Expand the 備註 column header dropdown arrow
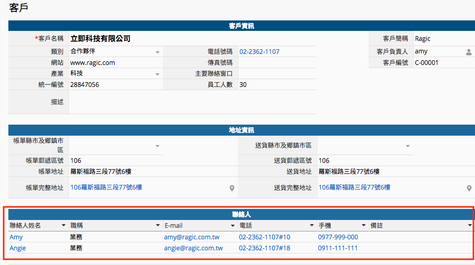The width and height of the screenshot is (475, 265). point(470,226)
